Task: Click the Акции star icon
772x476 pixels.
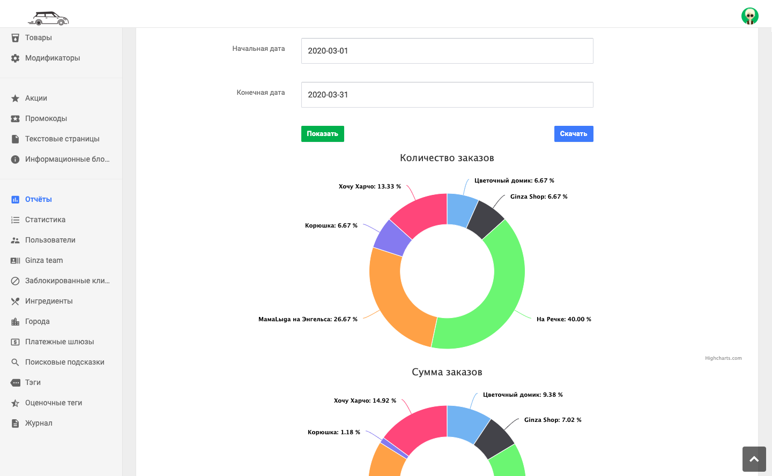Action: [16, 99]
